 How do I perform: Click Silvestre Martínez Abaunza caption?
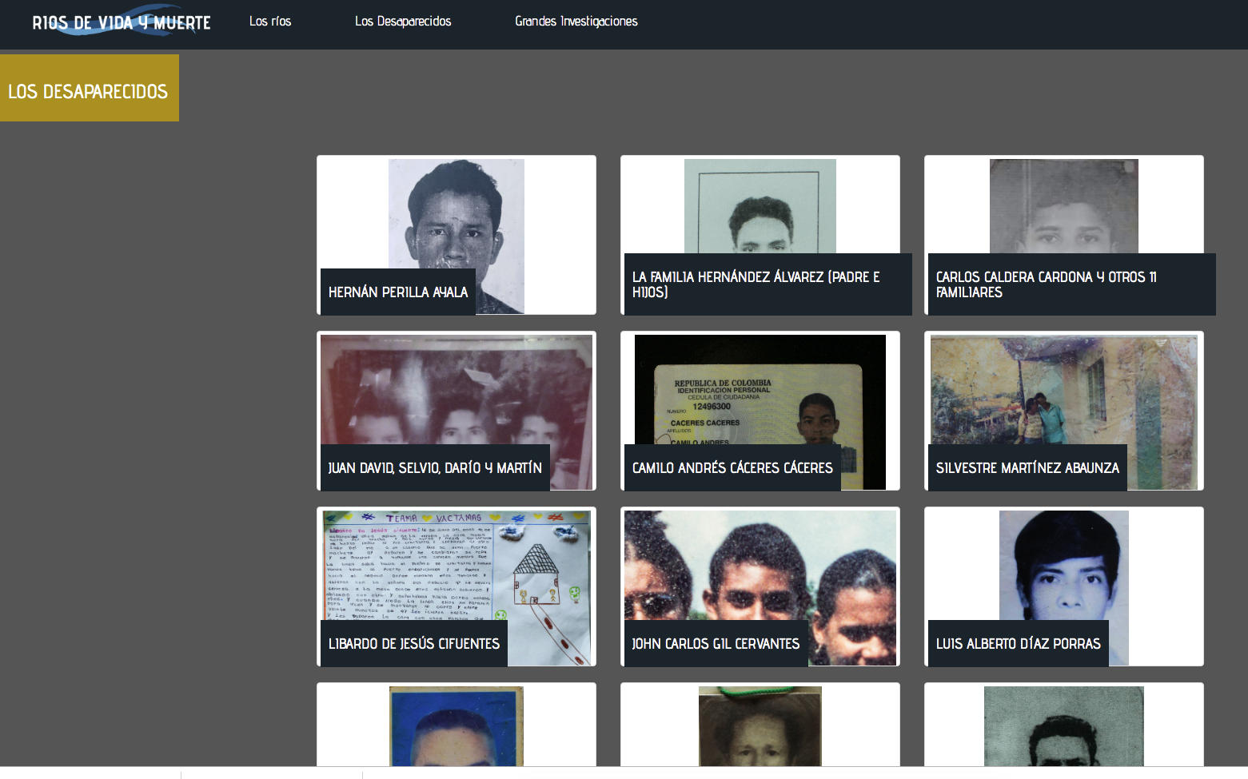tap(1027, 467)
